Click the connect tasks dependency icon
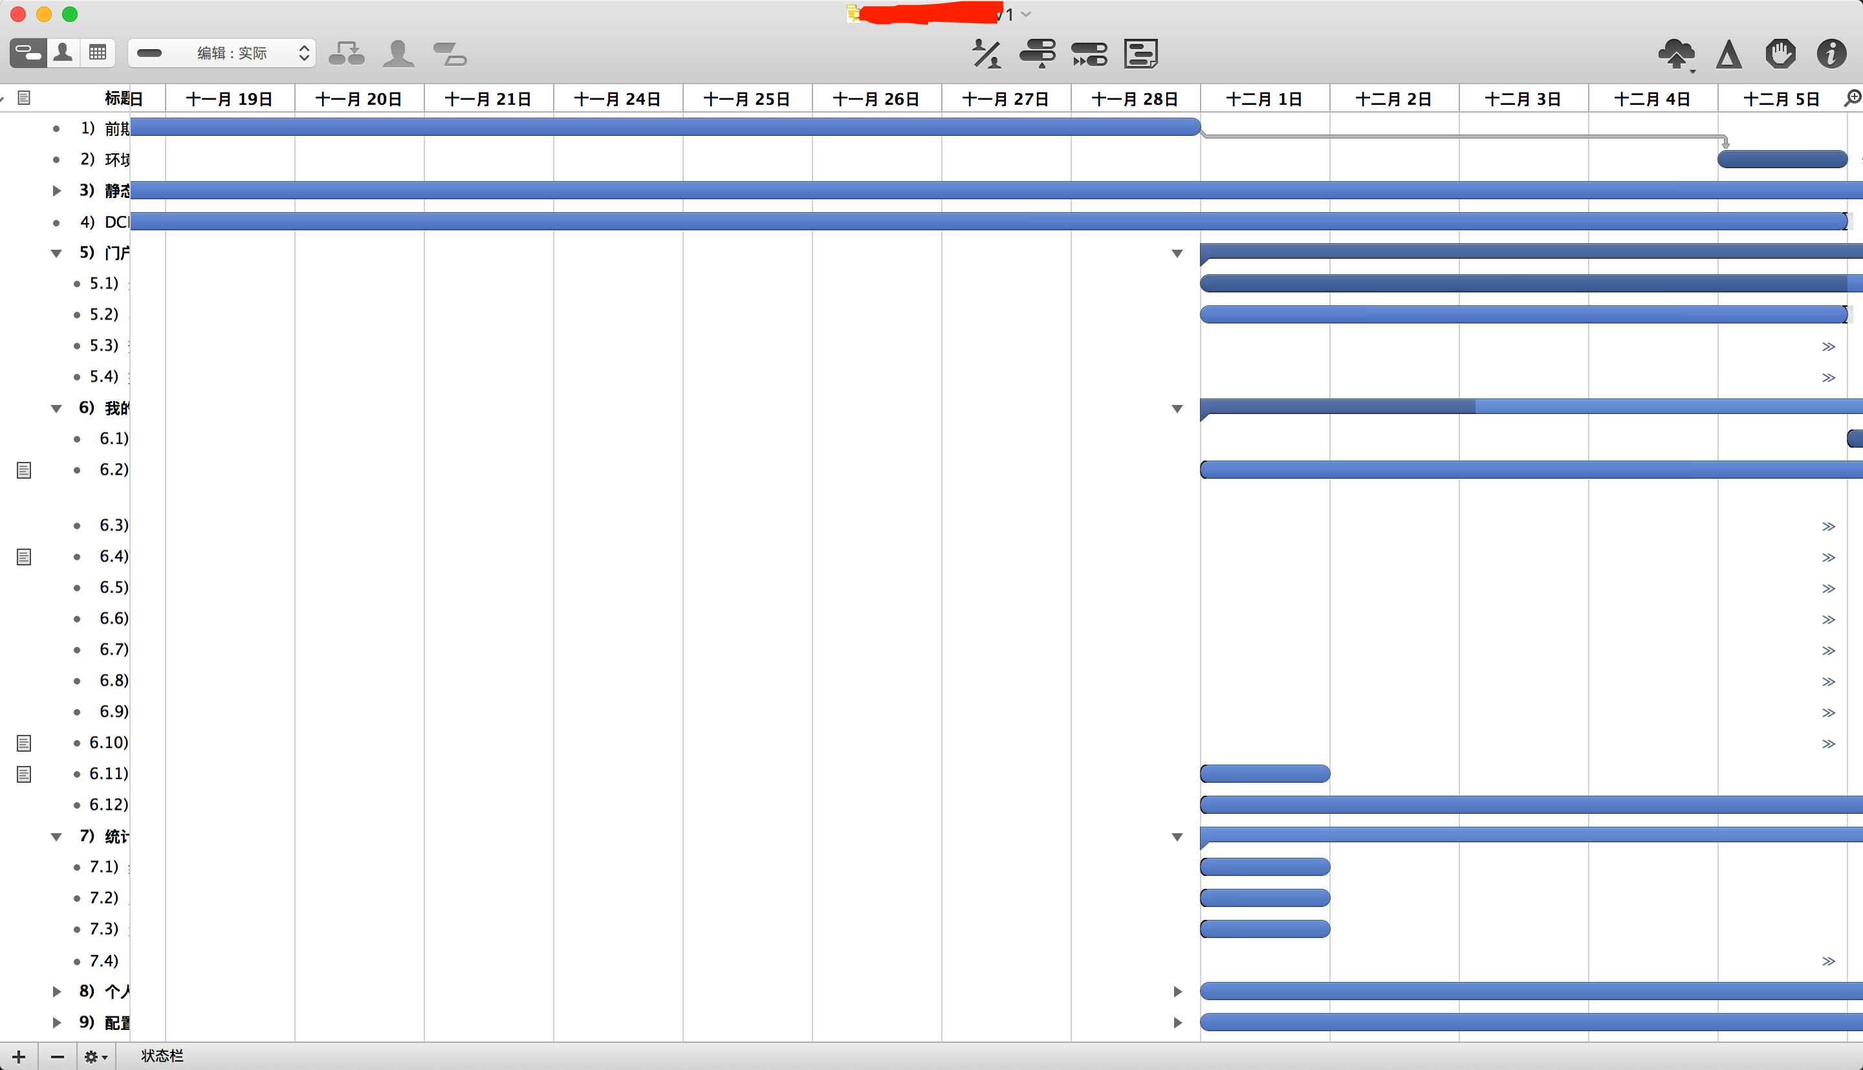The width and height of the screenshot is (1863, 1070). click(x=346, y=54)
